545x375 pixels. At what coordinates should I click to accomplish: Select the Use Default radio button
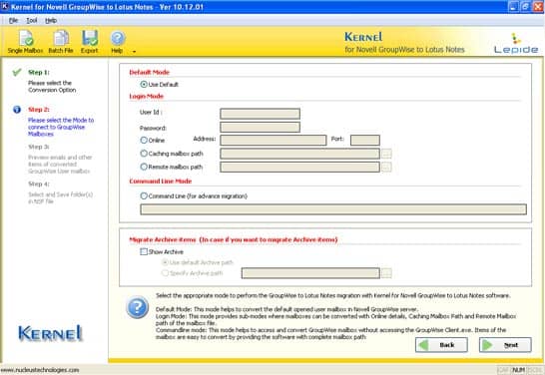tap(144, 85)
